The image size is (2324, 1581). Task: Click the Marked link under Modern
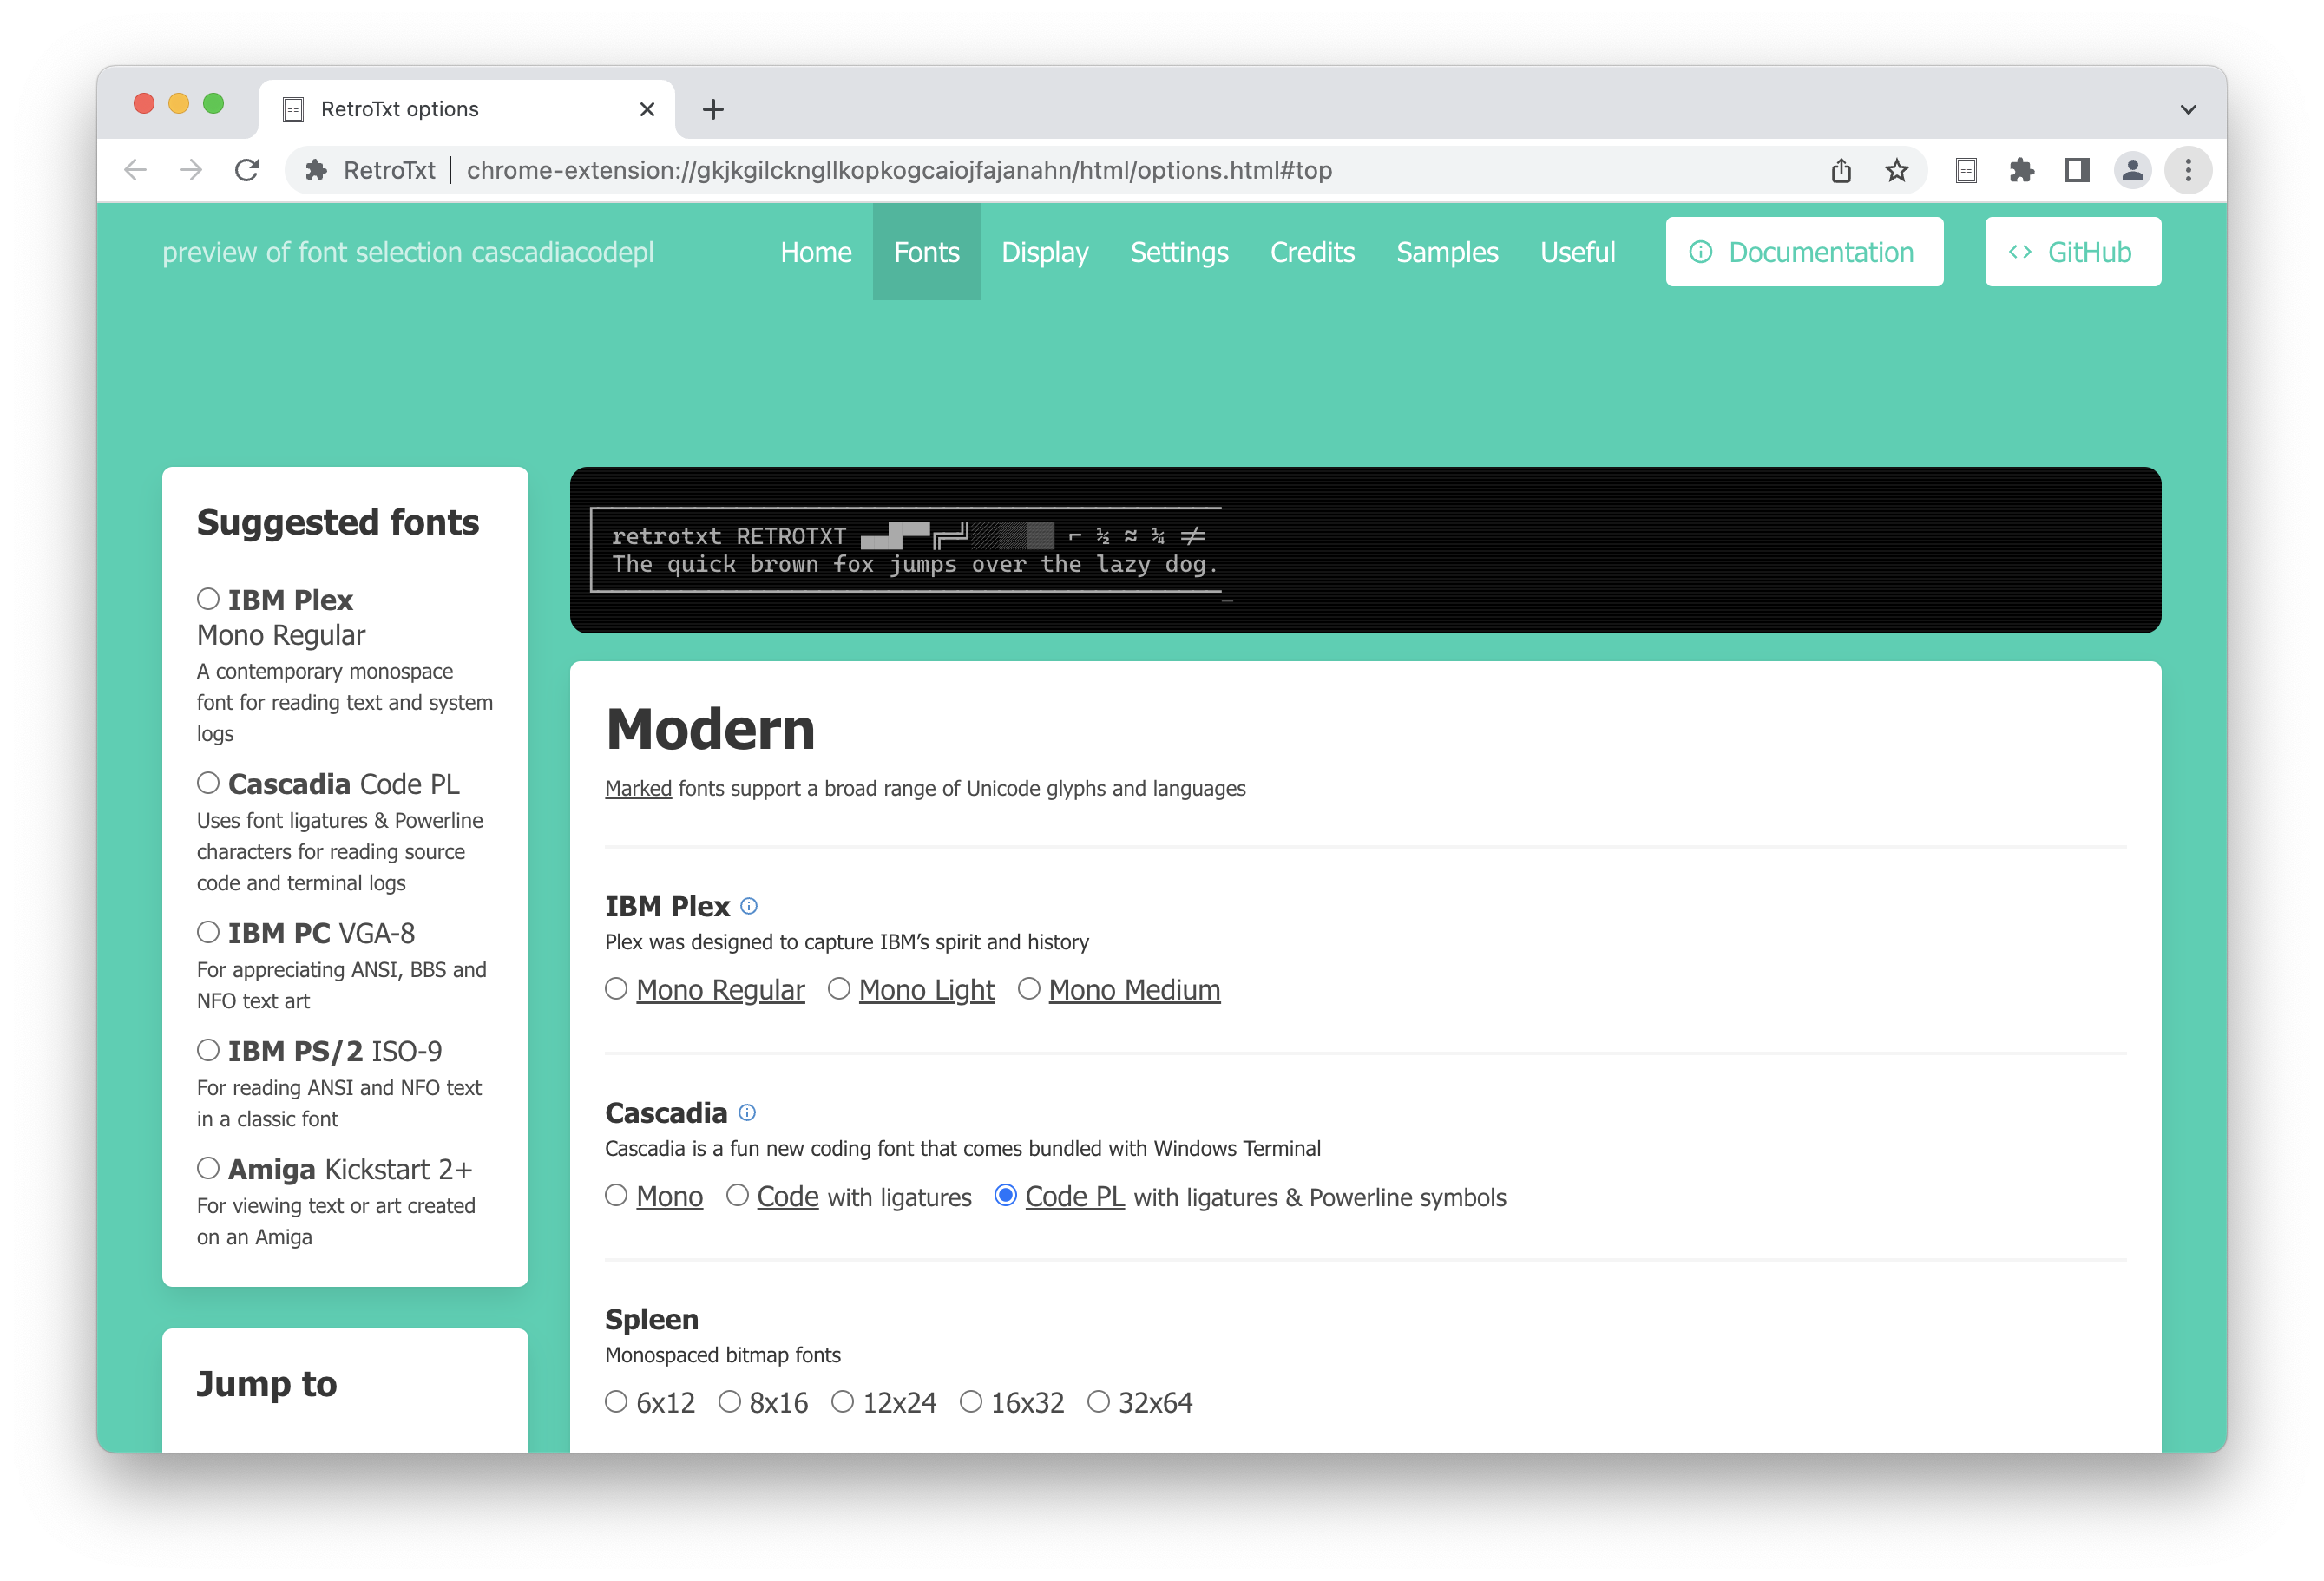click(x=638, y=788)
